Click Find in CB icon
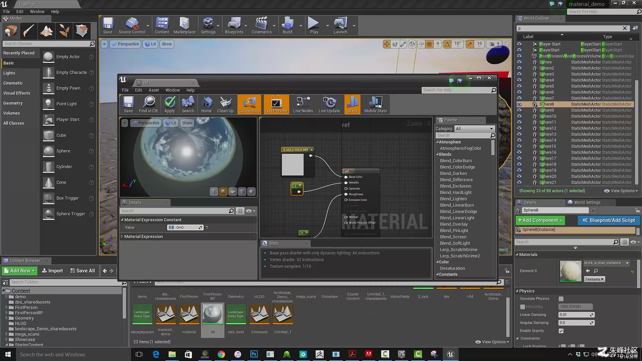 coord(148,105)
